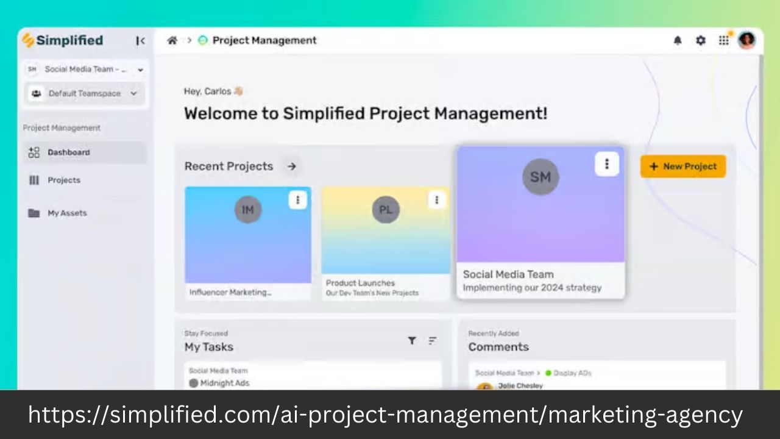Select Dashboard in the sidebar
This screenshot has height=439, width=780.
(68, 152)
